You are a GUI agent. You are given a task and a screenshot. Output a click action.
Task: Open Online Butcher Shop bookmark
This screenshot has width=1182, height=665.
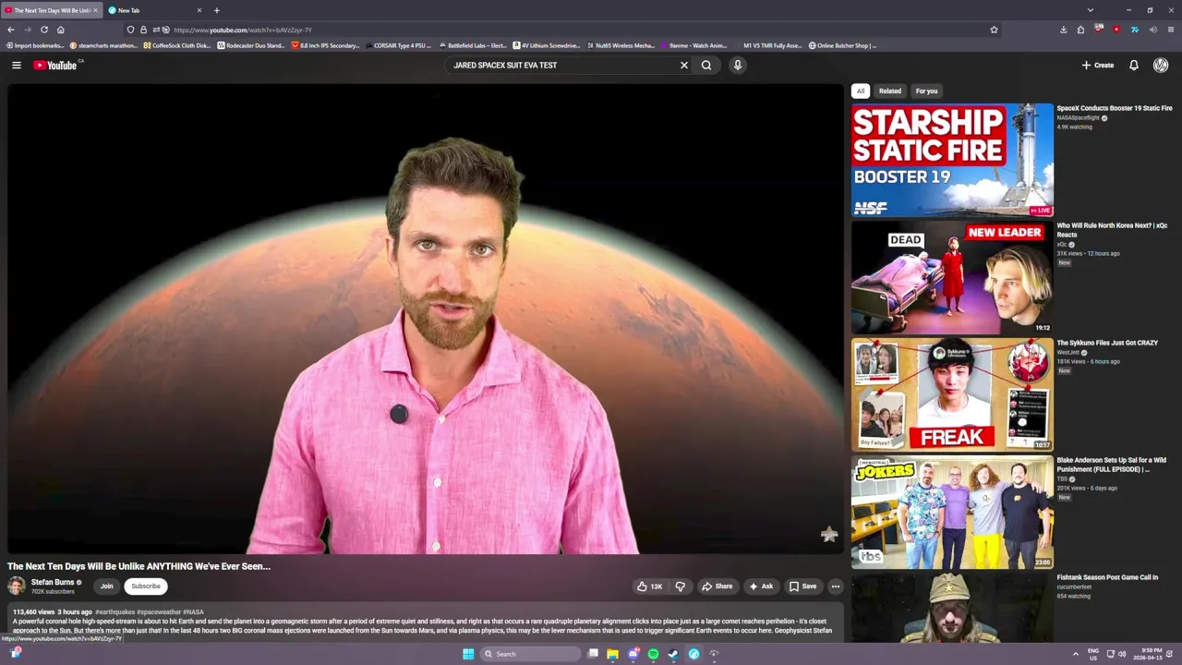coord(842,45)
